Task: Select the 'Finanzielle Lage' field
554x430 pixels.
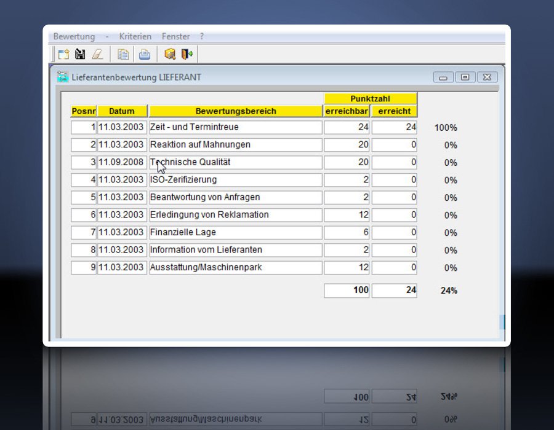Action: [x=236, y=233]
